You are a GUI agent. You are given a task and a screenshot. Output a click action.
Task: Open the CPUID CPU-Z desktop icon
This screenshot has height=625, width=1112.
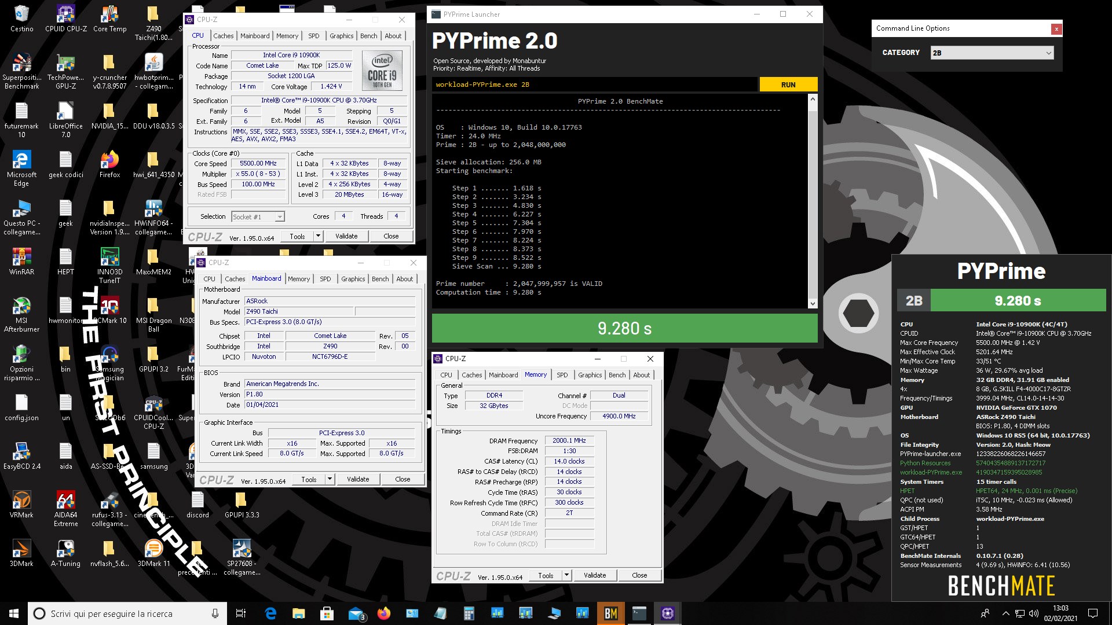[x=65, y=19]
